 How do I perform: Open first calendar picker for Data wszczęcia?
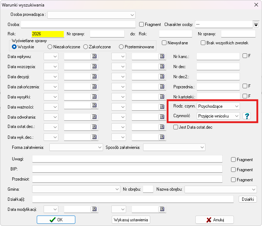coord(94,66)
